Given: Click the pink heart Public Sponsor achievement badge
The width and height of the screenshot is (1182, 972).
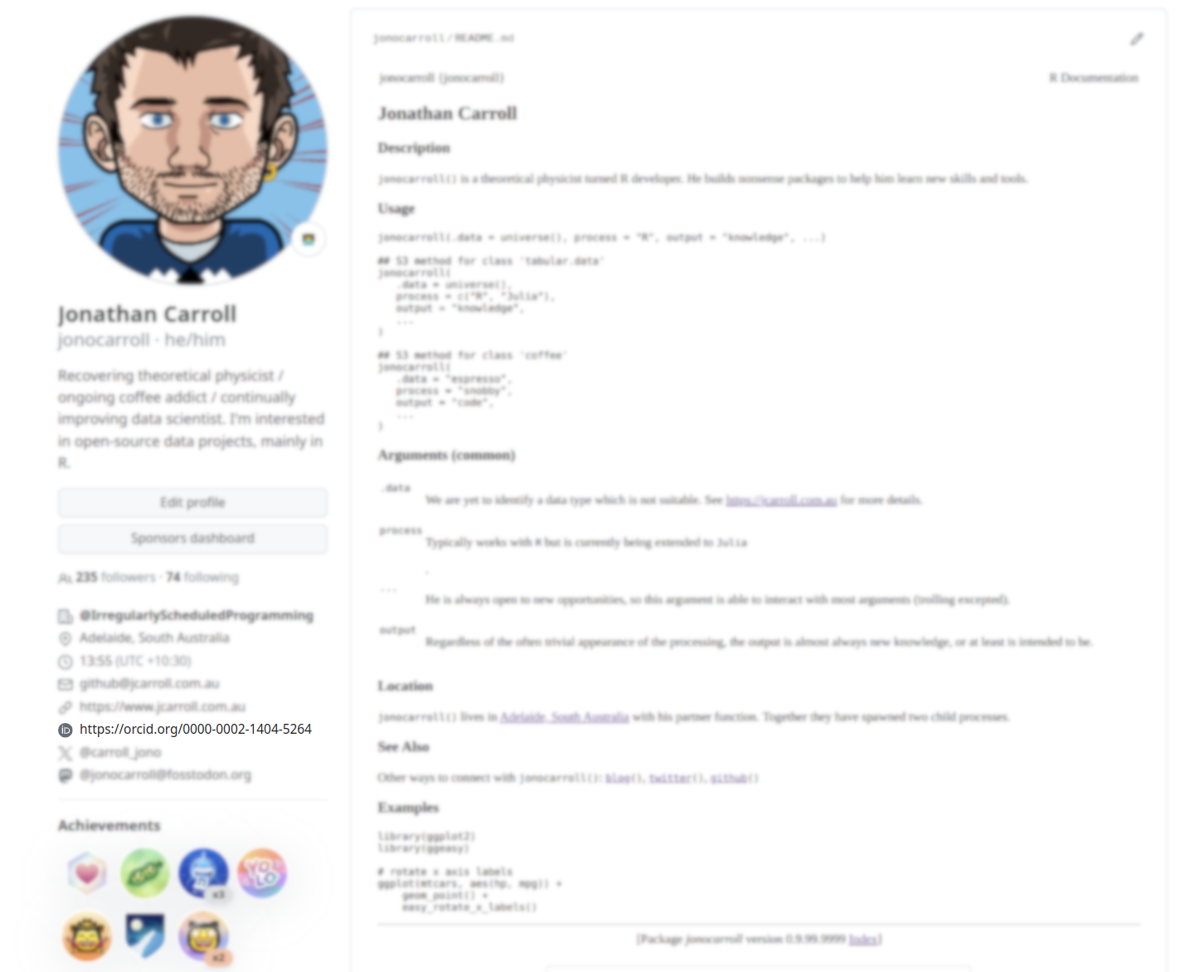Looking at the screenshot, I should (87, 873).
